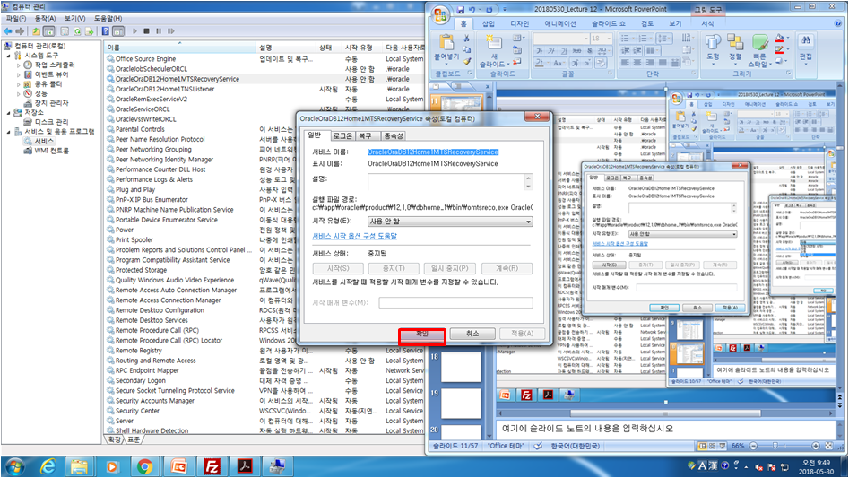Click the PowerPoint cut scissors icon
The image size is (849, 478).
pyautogui.click(x=466, y=39)
